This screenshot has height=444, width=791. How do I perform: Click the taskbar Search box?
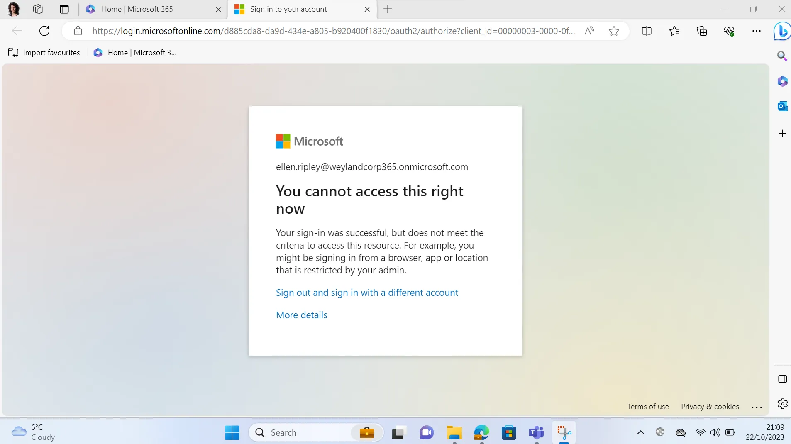tap(316, 432)
